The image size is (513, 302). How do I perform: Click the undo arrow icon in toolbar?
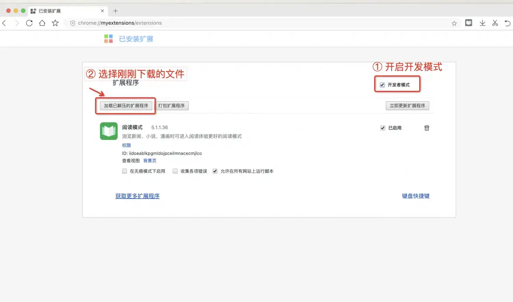pos(508,23)
